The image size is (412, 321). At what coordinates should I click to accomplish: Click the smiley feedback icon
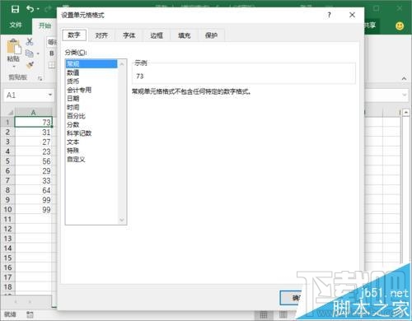coord(400,26)
